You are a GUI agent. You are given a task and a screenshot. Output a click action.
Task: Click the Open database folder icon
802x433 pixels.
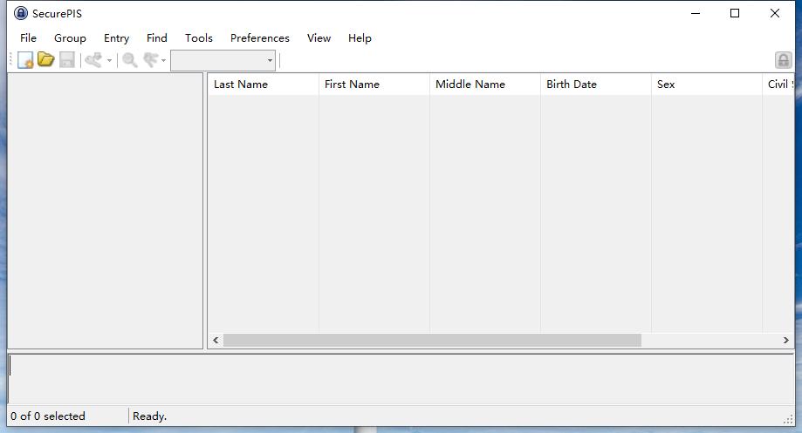[46, 60]
